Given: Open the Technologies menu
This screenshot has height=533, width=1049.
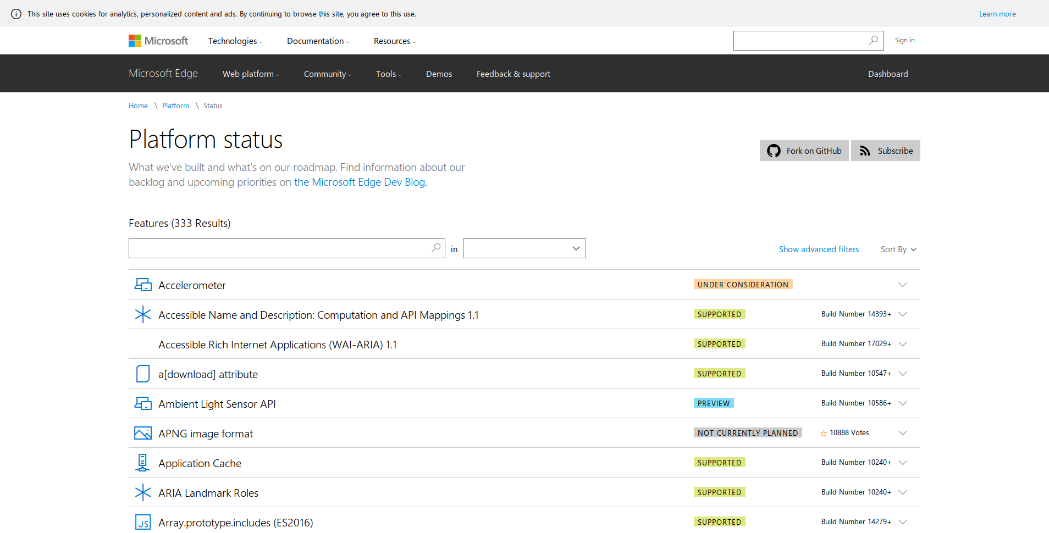Looking at the screenshot, I should (235, 41).
